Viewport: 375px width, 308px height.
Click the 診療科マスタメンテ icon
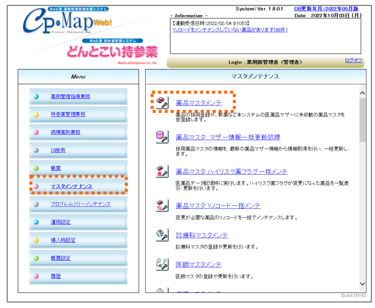[162, 235]
